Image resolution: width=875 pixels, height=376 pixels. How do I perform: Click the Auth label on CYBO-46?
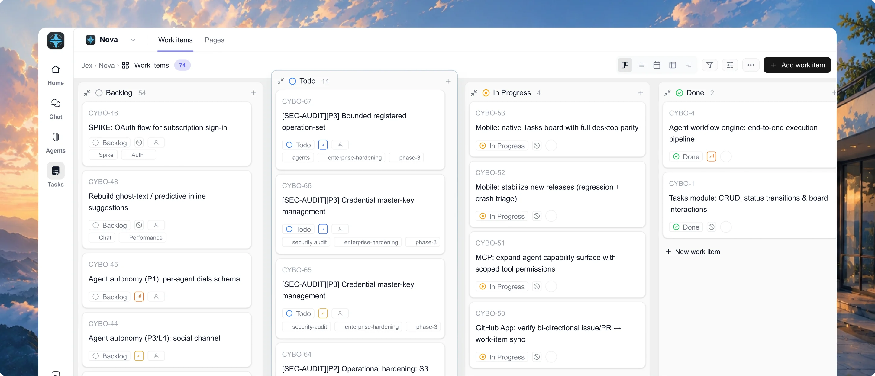139,155
